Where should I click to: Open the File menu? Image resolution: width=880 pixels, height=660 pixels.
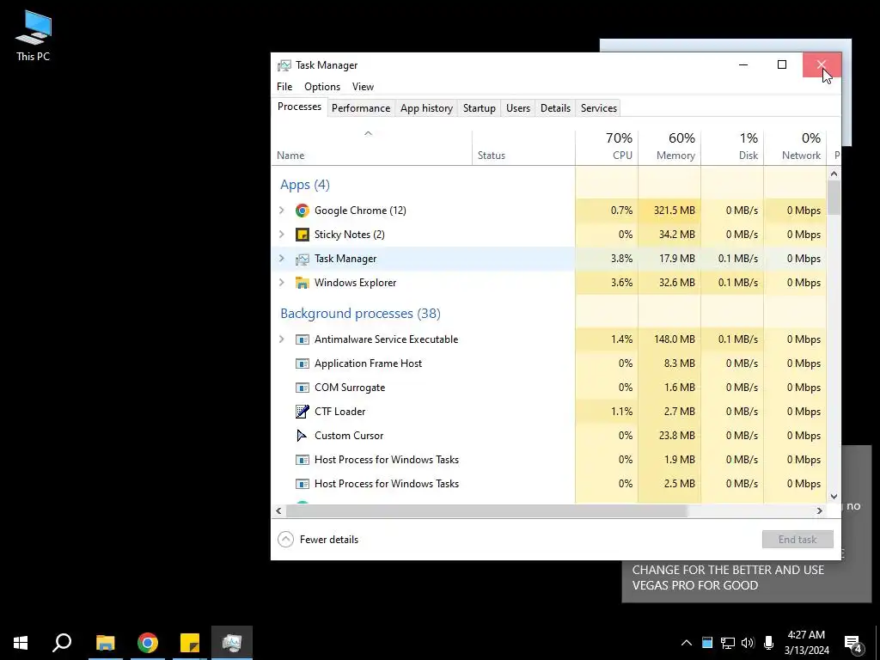tap(284, 87)
